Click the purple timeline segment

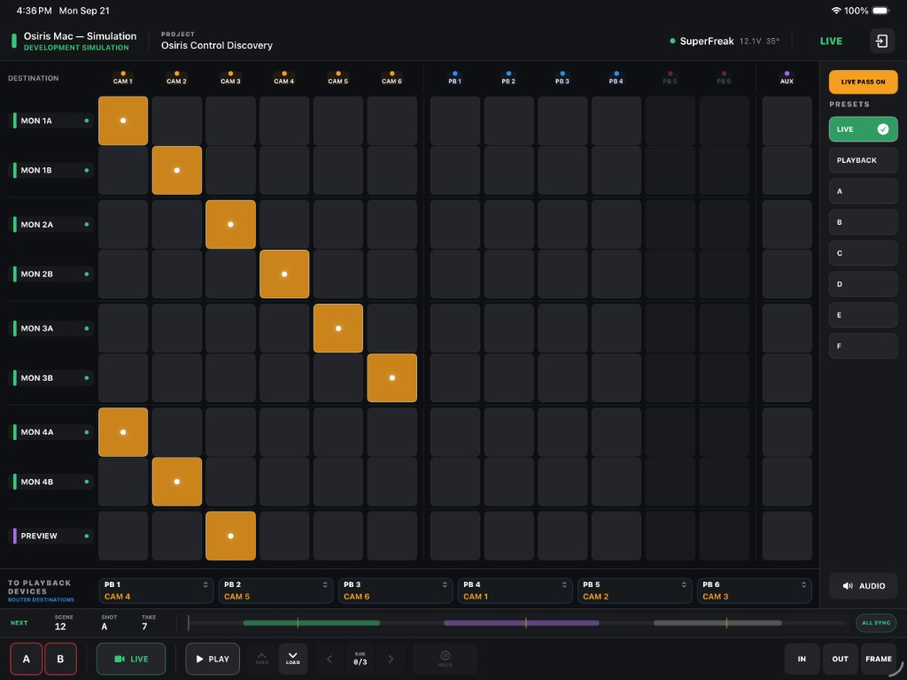521,622
